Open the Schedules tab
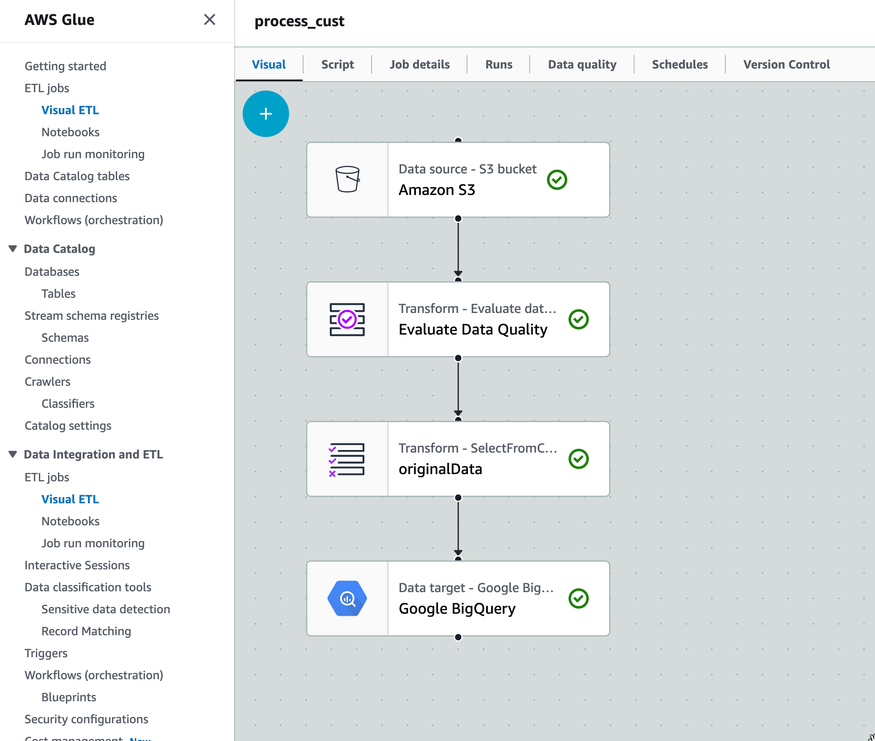 [x=680, y=64]
